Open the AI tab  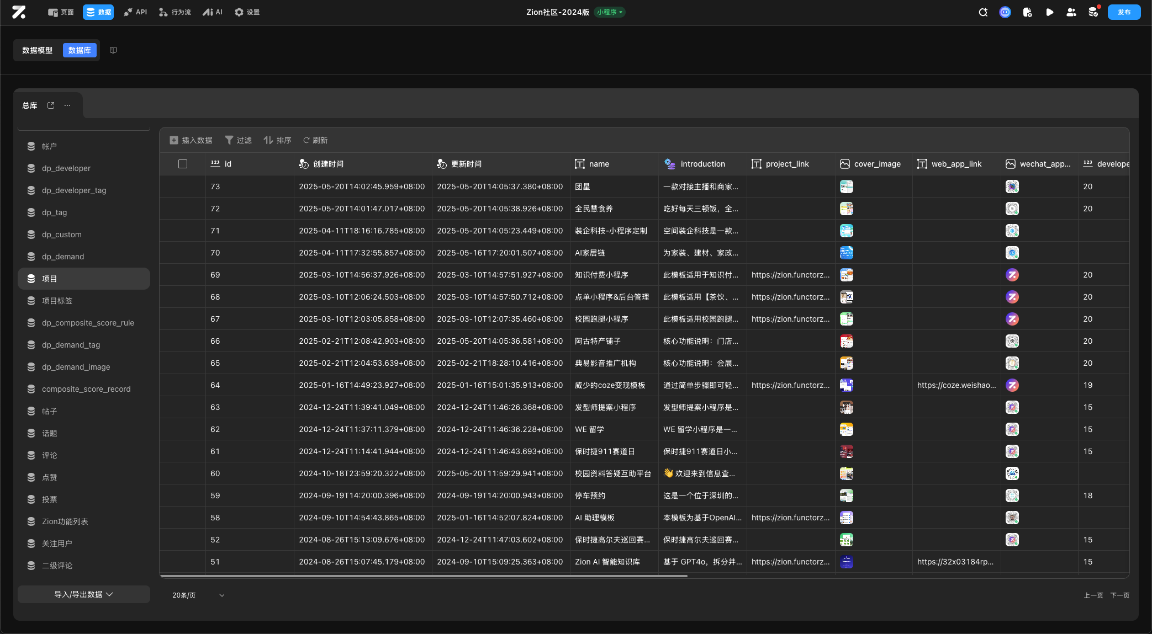(x=213, y=12)
